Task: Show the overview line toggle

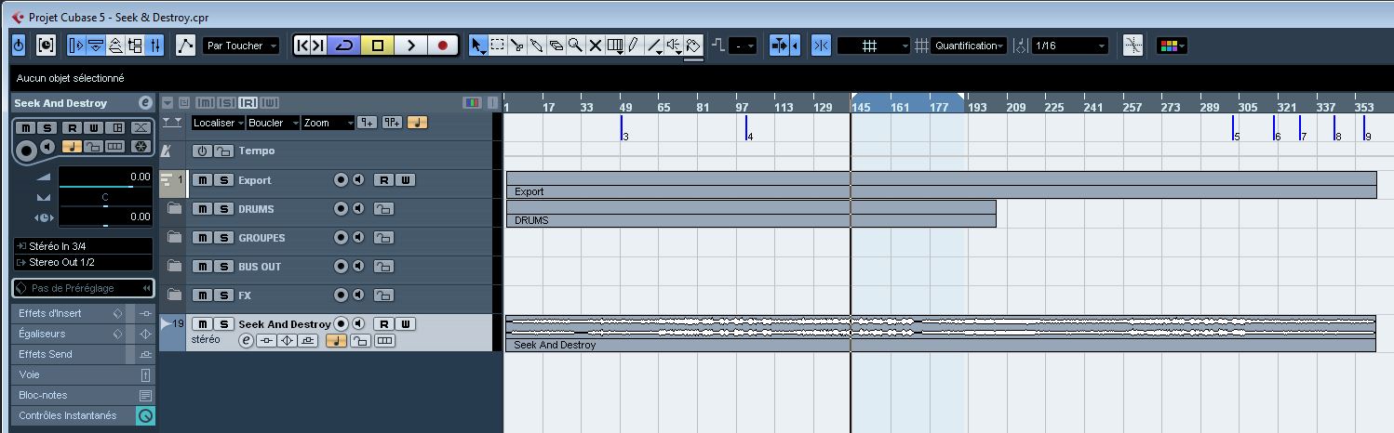Action: tap(115, 45)
